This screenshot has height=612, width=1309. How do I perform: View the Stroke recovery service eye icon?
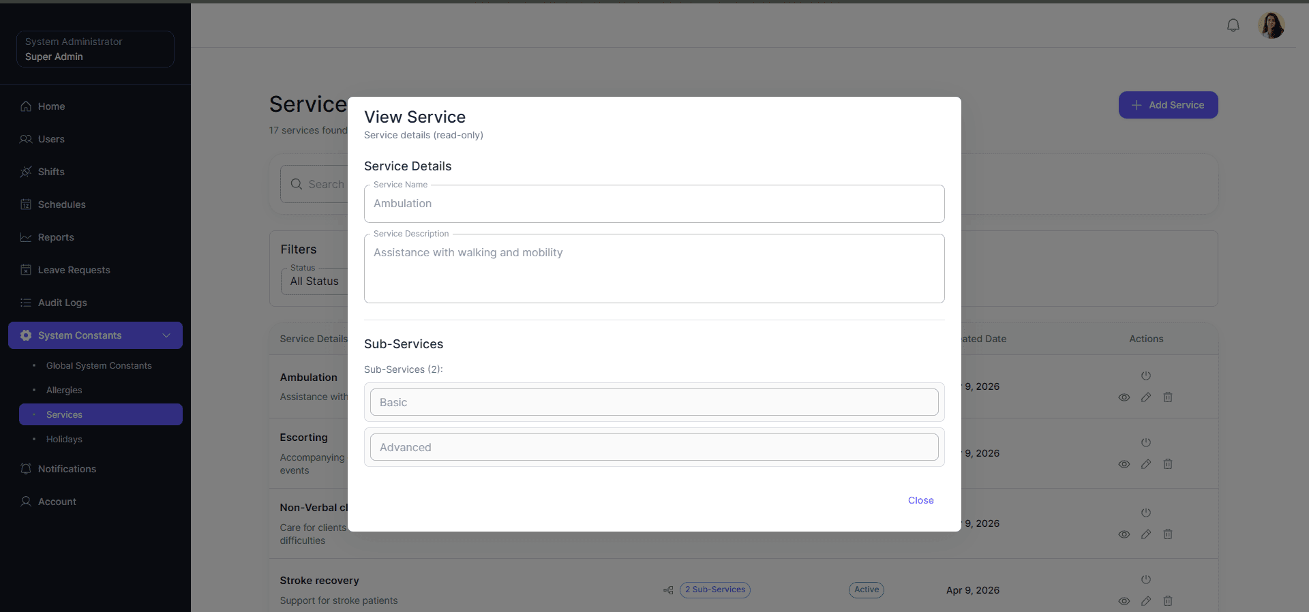pos(1124,601)
